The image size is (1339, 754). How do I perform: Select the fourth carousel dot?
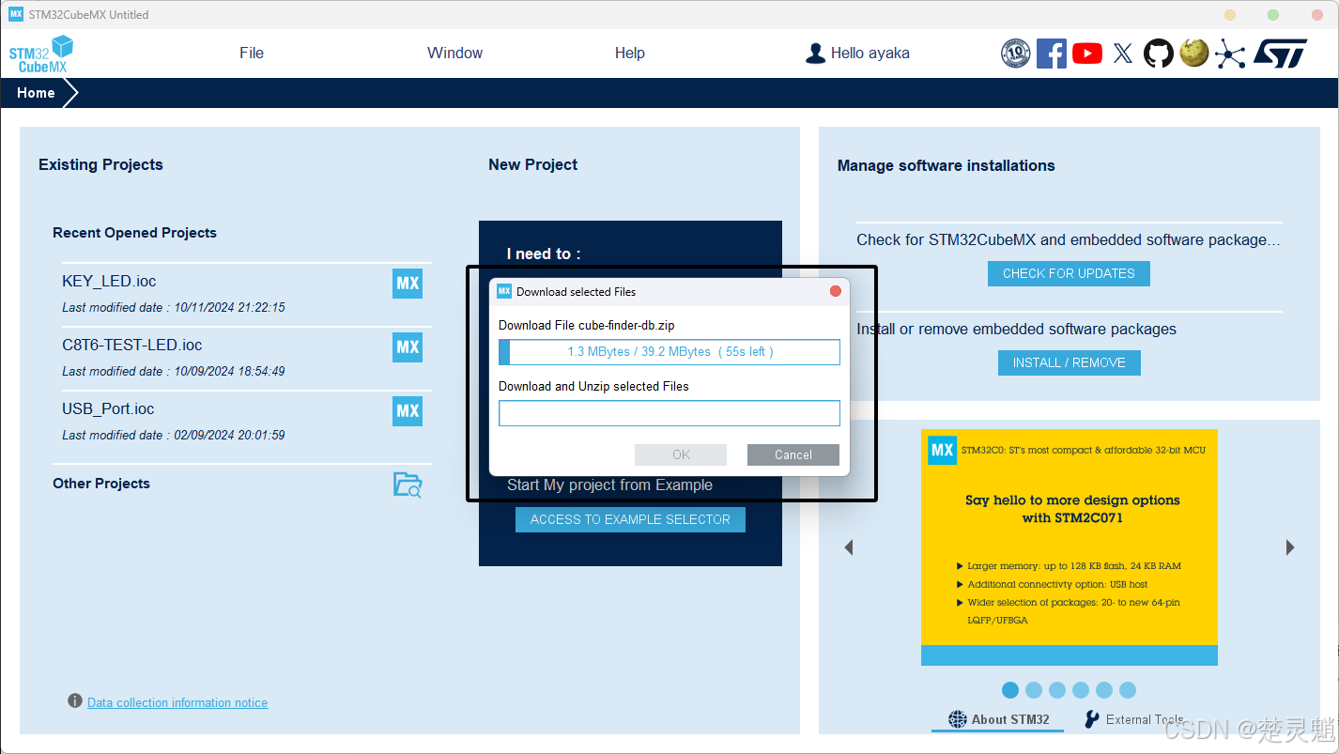1081,690
